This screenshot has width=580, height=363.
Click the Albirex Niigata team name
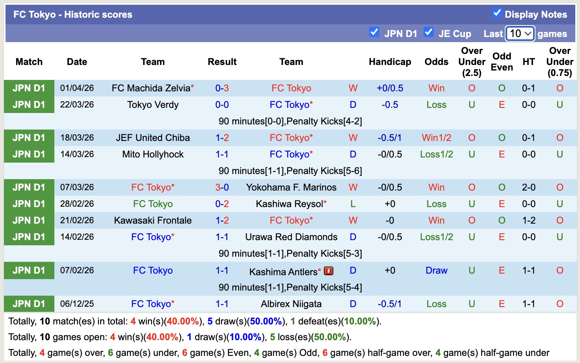(x=291, y=304)
